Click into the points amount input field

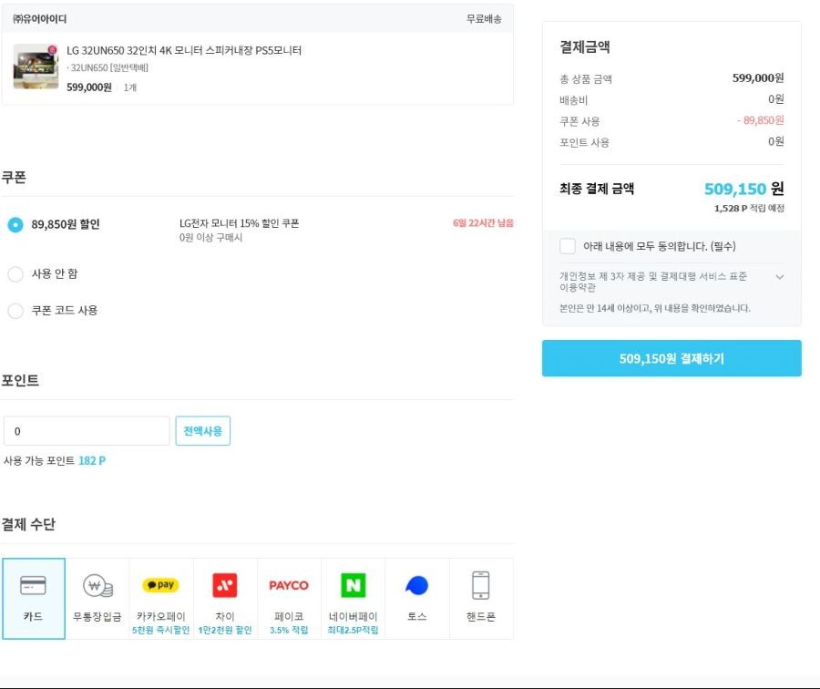tap(87, 431)
